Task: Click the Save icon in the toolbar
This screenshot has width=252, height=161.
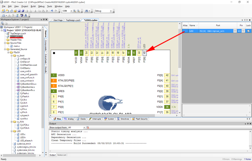Action: coord(19,11)
